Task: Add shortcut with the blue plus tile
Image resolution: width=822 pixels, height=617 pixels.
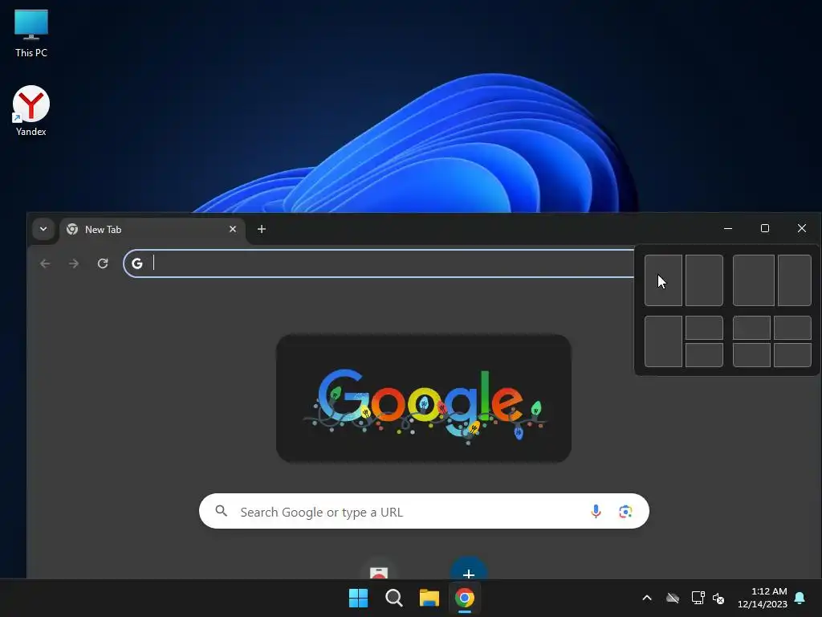Action: pyautogui.click(x=469, y=569)
